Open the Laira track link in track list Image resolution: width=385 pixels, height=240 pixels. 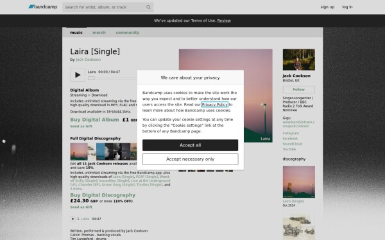pyautogui.click(x=85, y=219)
